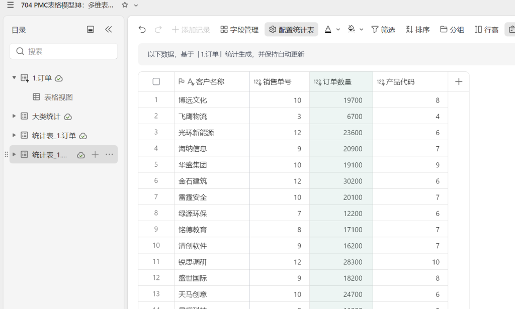Screen dimensions: 515x309
Task: Select the 销售单号 column header
Action: (280, 82)
